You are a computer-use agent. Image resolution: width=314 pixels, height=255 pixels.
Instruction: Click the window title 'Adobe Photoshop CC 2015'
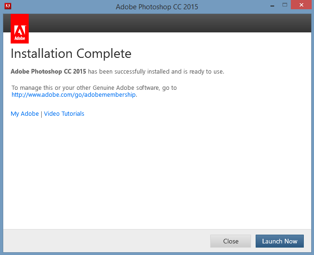coord(157,7)
